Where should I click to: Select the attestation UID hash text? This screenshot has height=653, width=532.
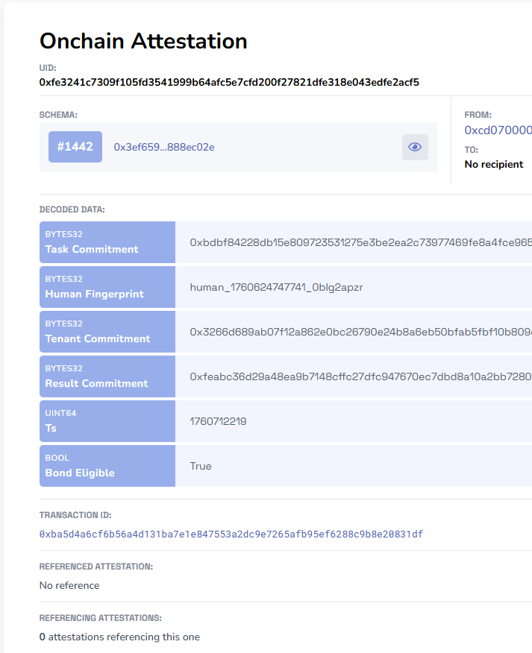(x=229, y=82)
